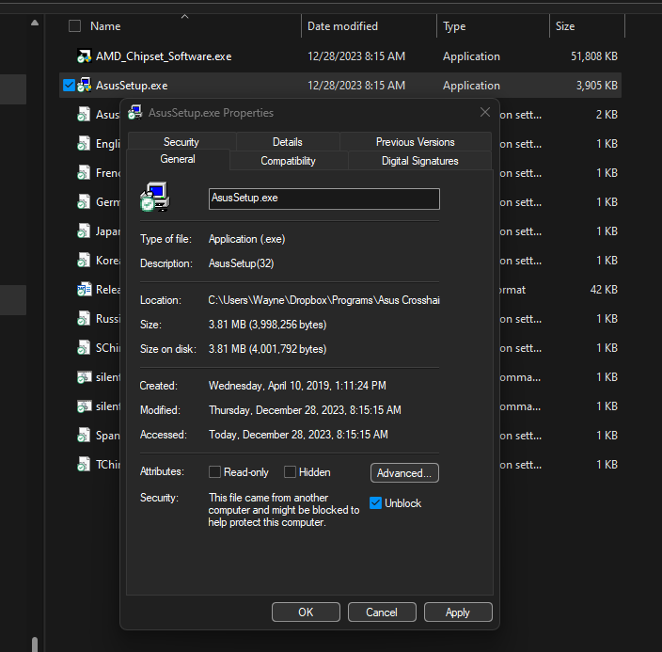Click the French settings file icon
The width and height of the screenshot is (662, 652).
85,173
